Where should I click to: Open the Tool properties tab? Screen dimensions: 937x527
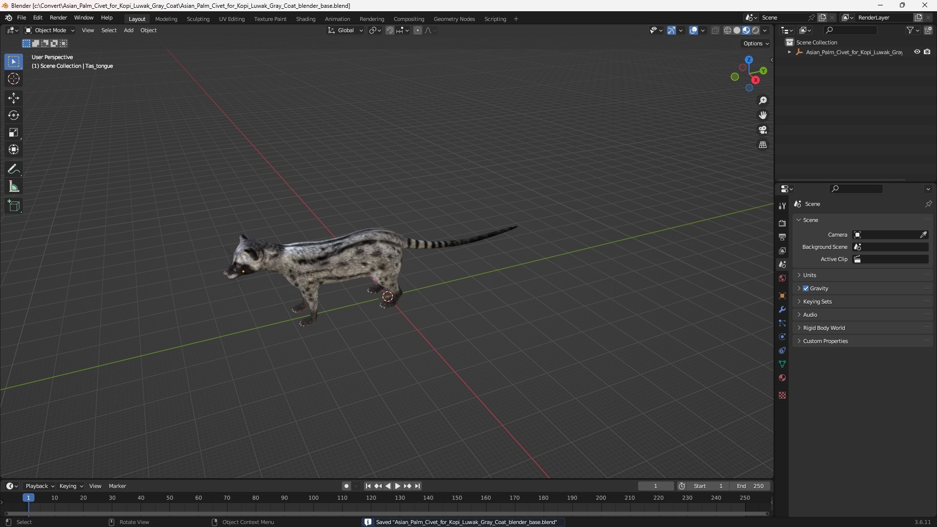[x=782, y=206]
